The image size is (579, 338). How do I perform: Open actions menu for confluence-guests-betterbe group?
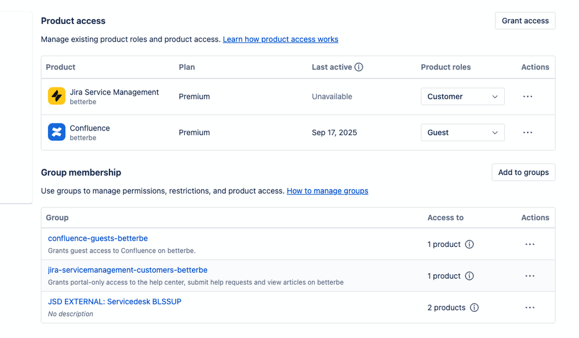(x=530, y=245)
